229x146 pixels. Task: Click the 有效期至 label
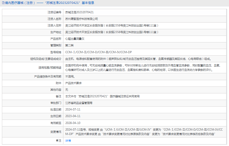tap(56, 123)
